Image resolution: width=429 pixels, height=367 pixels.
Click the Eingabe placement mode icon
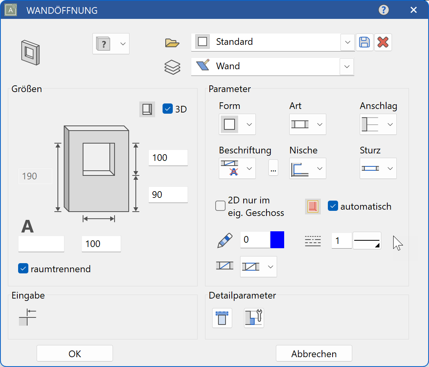(x=28, y=317)
